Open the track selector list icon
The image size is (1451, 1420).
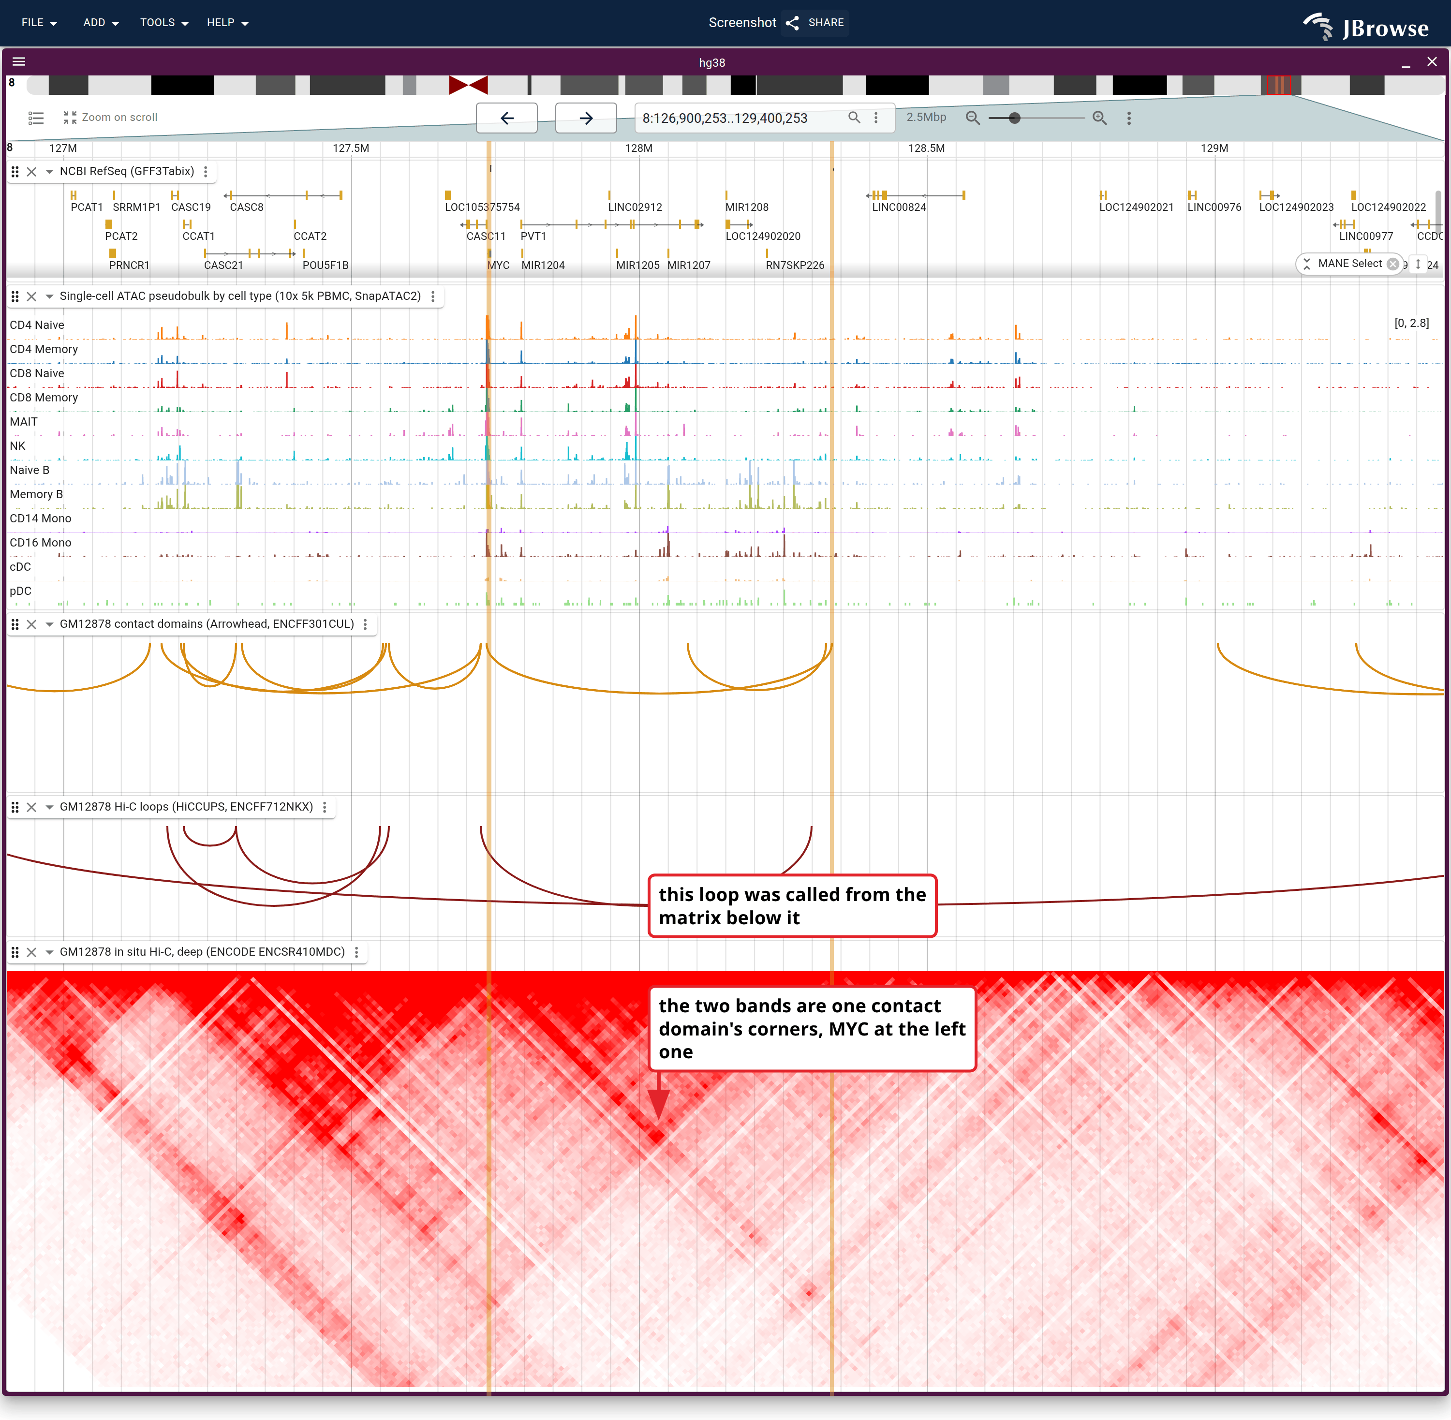tap(36, 118)
